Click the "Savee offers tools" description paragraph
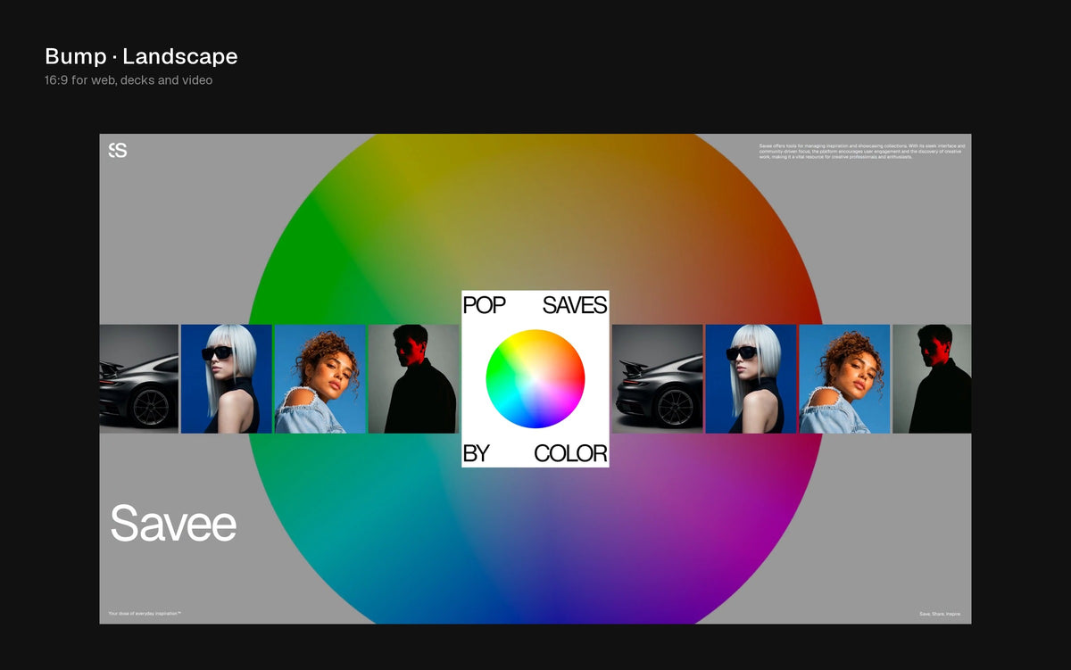Screen dimensions: 1071x670 pyautogui.click(x=861, y=151)
